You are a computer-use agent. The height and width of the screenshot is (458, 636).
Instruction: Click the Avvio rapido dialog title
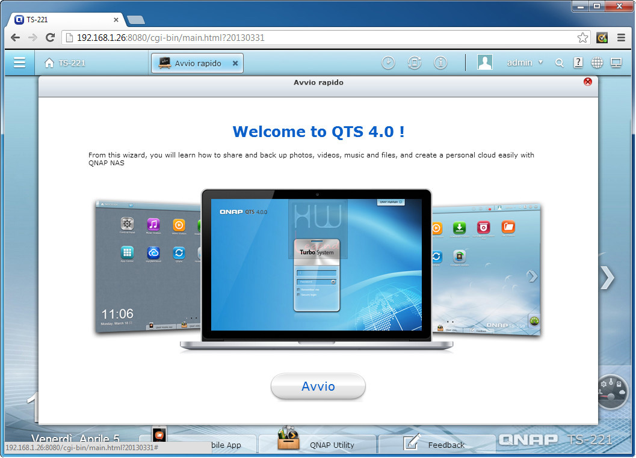pyautogui.click(x=318, y=82)
